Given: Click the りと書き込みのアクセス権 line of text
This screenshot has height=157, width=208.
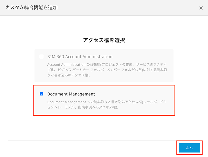Looking at the screenshot, I should (69, 75).
